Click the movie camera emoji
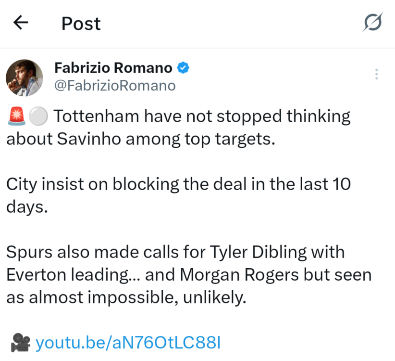 tap(19, 343)
